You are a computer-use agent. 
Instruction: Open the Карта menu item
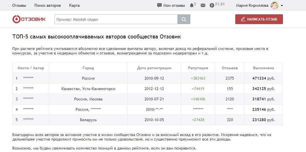tap(74, 5)
